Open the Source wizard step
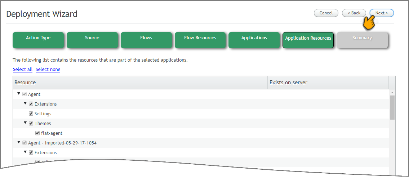This screenshot has width=409, height=178. [92, 40]
